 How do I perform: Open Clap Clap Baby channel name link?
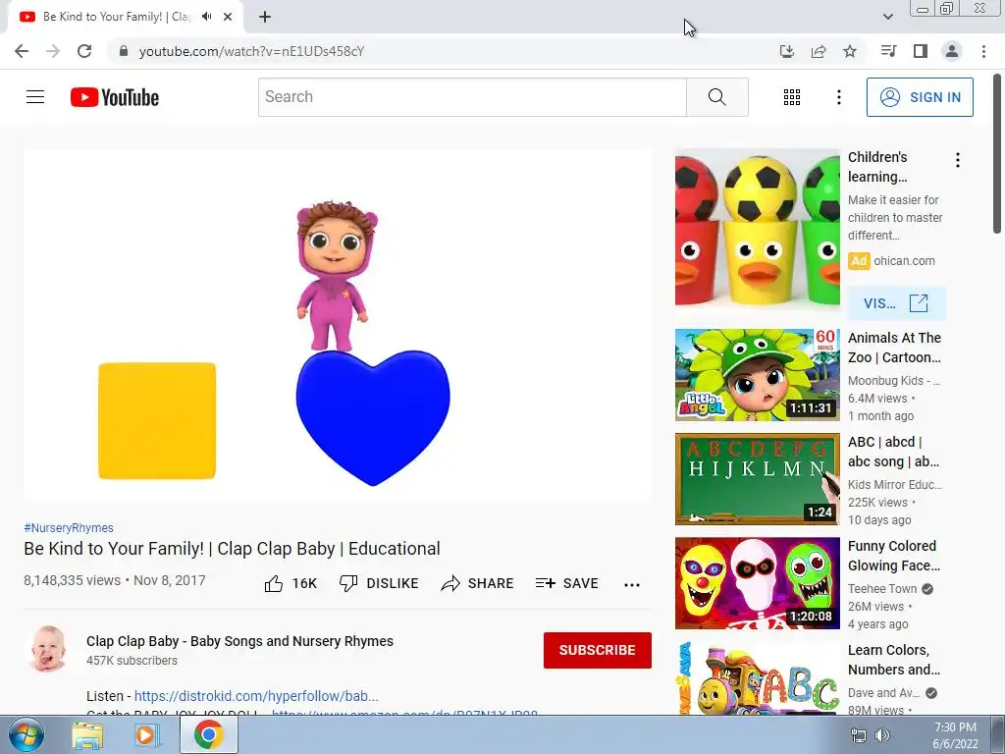click(239, 641)
